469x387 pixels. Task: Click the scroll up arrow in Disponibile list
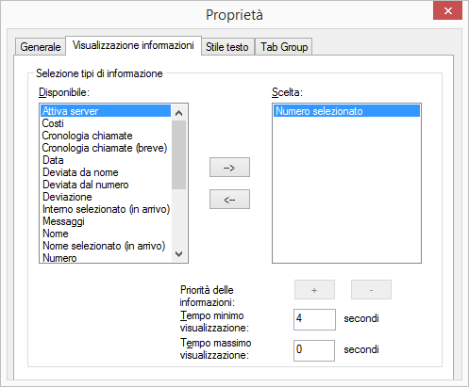[x=179, y=113]
